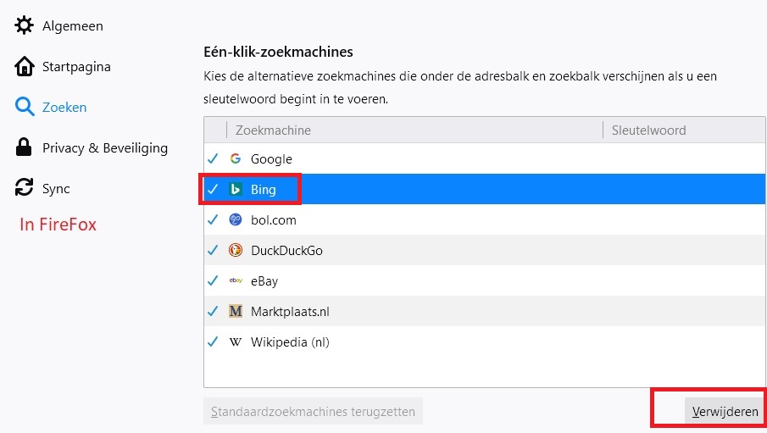Viewport: 767px width, 433px height.
Task: Select the eBay row name
Action: [264, 280]
